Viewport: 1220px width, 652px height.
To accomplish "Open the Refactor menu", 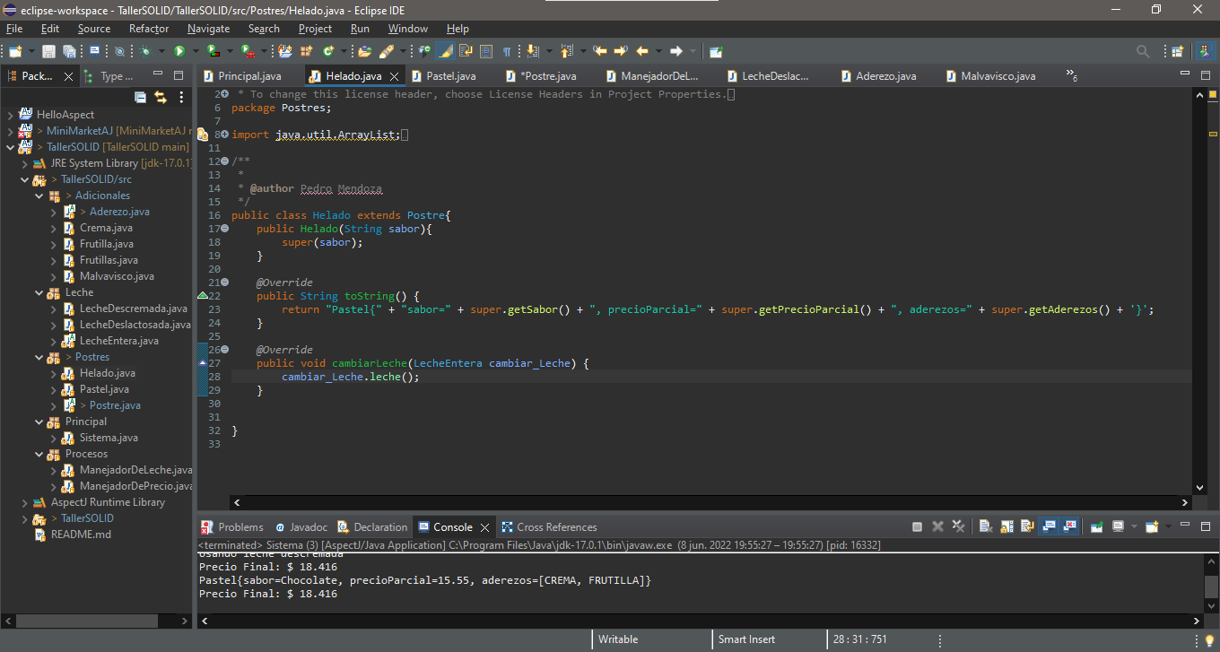I will tap(148, 28).
